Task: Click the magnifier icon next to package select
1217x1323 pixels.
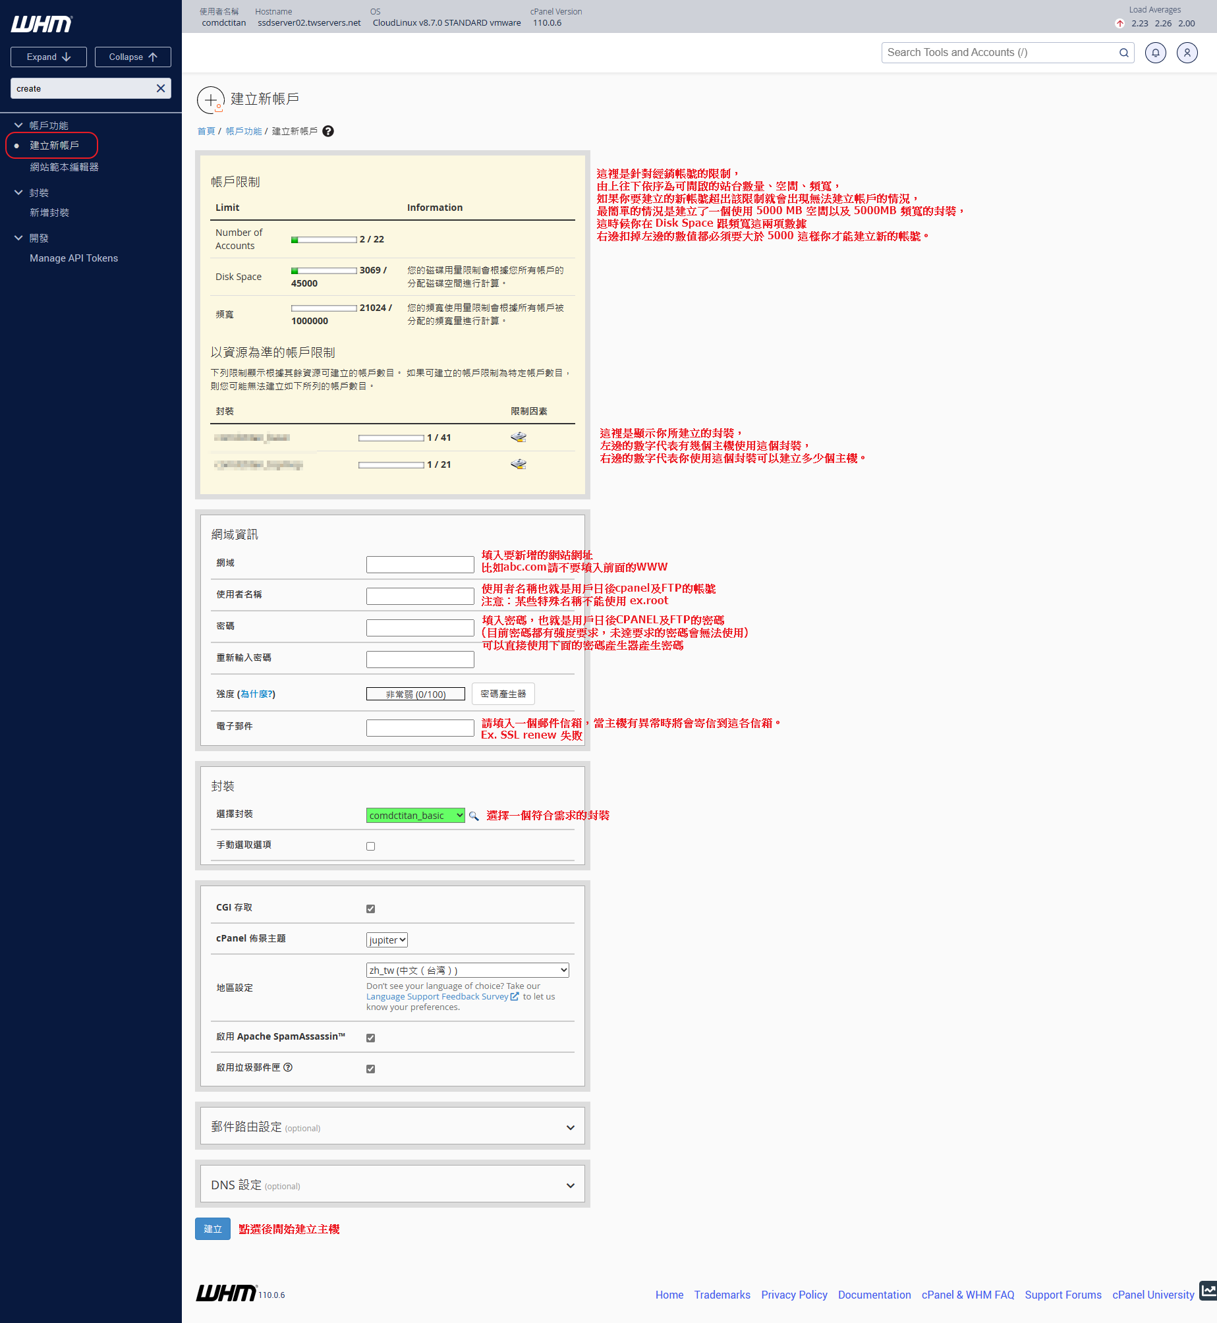Action: pyautogui.click(x=474, y=816)
